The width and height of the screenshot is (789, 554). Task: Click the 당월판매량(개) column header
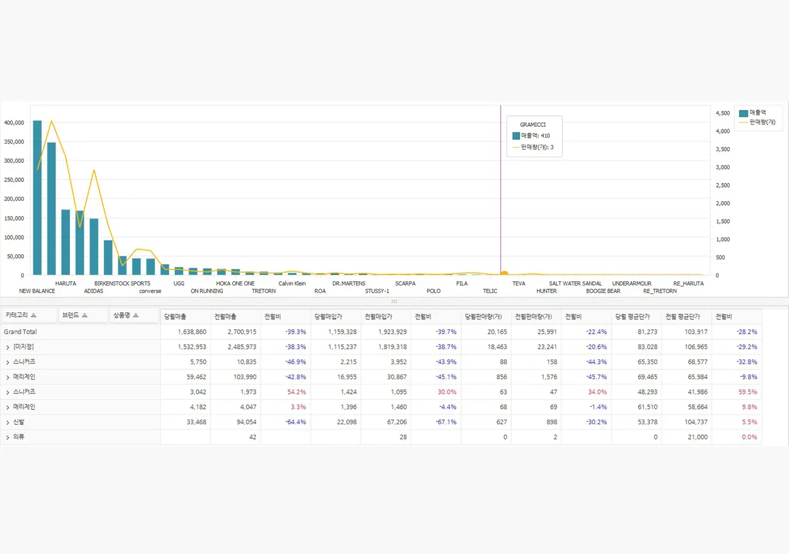pos(483,317)
